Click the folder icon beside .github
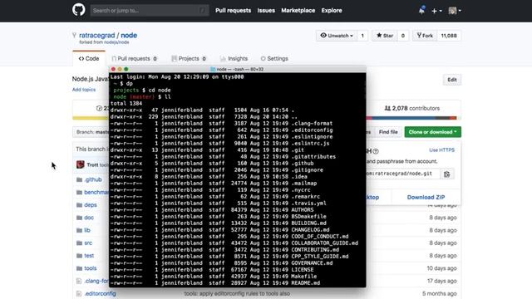532x299 pixels. [80, 179]
